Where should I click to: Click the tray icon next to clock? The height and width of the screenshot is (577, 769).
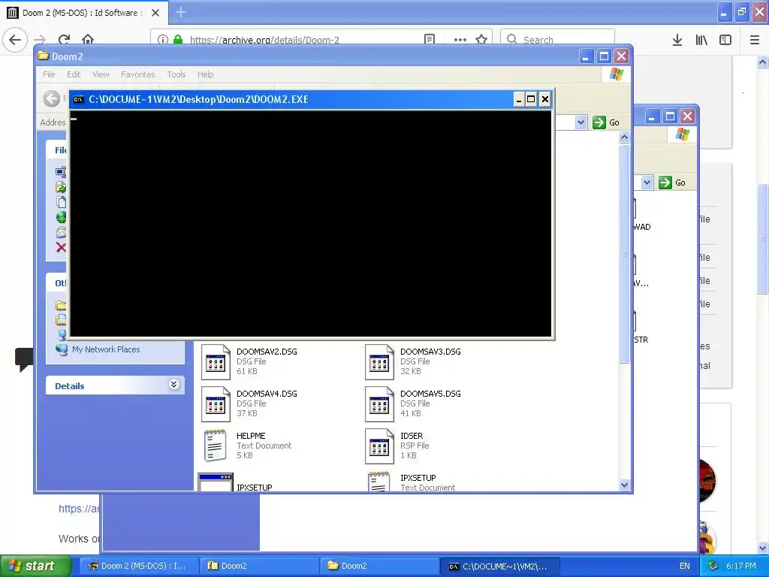pyautogui.click(x=713, y=566)
